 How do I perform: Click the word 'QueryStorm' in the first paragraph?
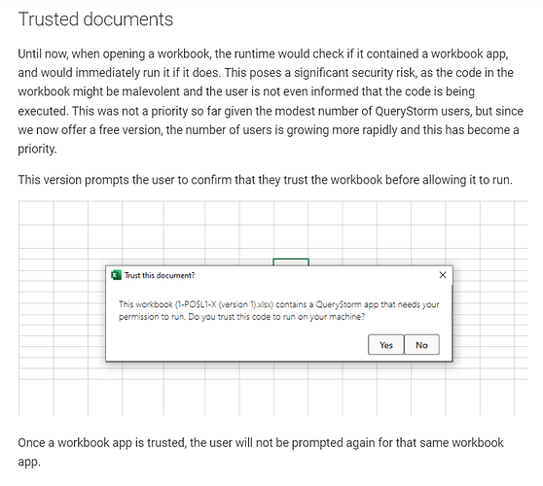(407, 111)
